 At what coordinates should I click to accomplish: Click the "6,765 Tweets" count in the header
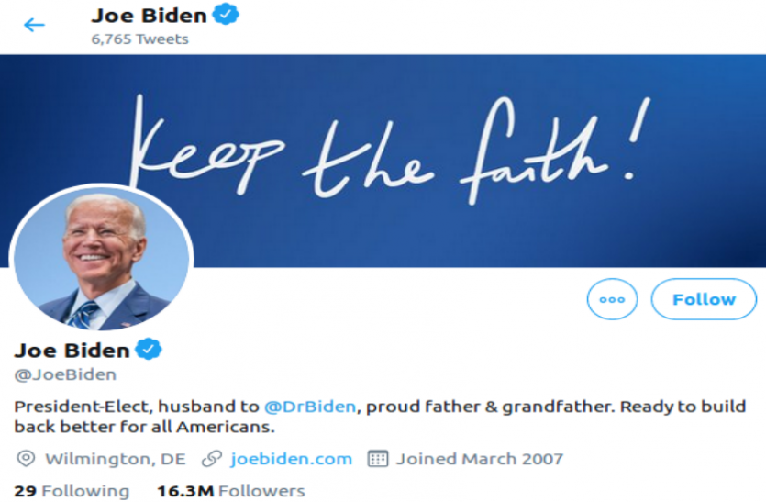(x=139, y=39)
